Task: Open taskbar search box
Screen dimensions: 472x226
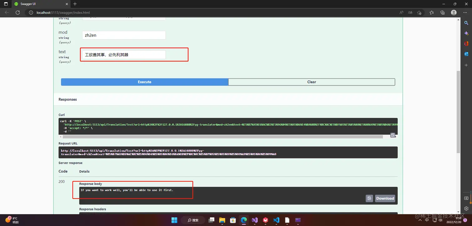Action: [x=193, y=220]
